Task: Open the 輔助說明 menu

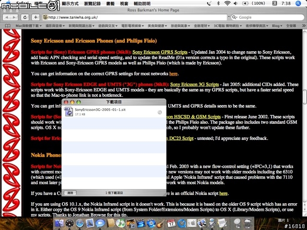Action: [142, 3]
